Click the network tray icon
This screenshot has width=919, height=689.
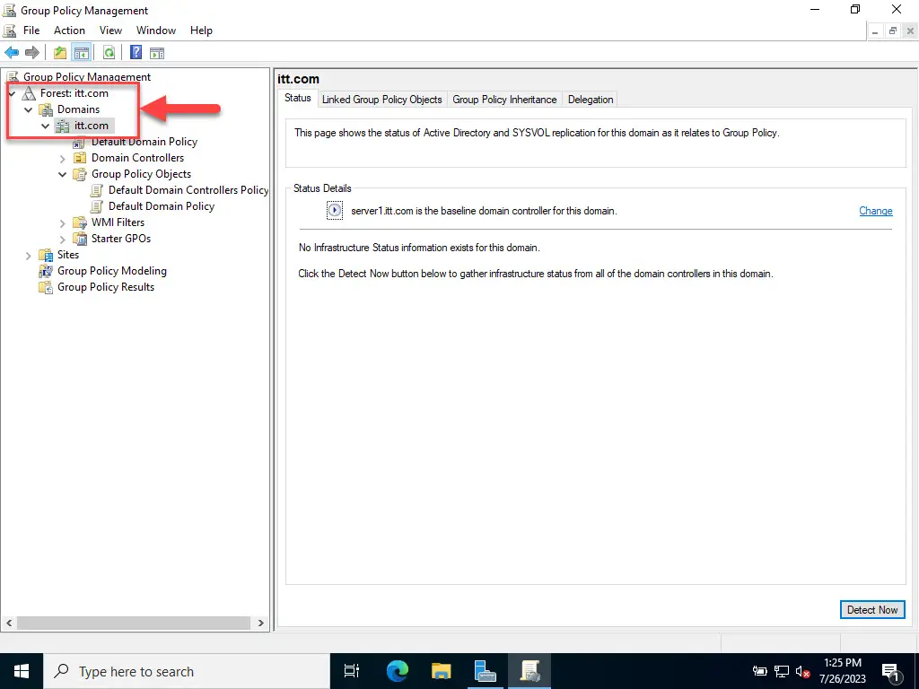pyautogui.click(x=782, y=671)
